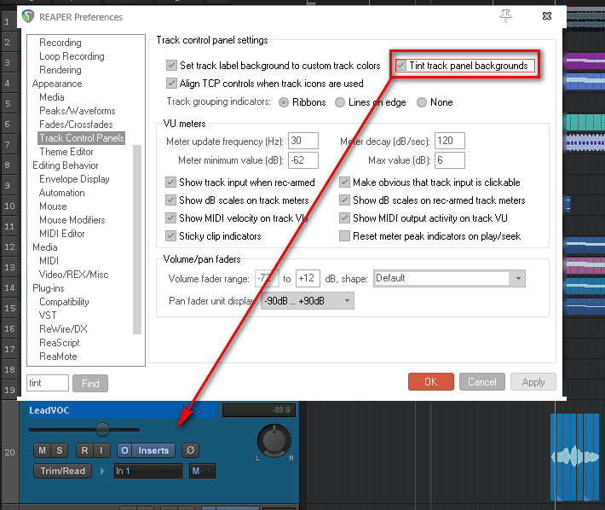The height and width of the screenshot is (510, 605).
Task: Open the Pan fader unit display dropdown
Action: tap(308, 301)
